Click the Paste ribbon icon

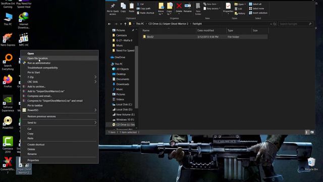click(131, 8)
